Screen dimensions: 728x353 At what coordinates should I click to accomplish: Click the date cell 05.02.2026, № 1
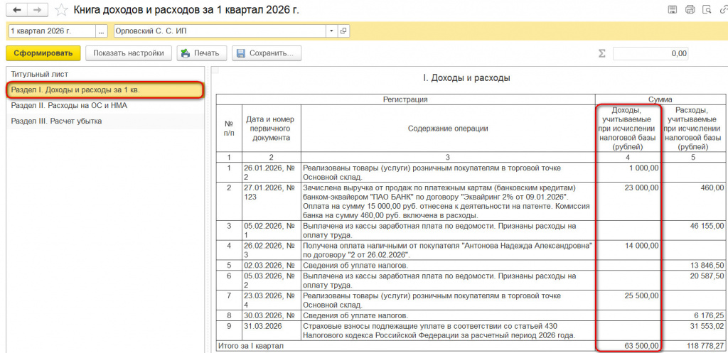pyautogui.click(x=272, y=231)
